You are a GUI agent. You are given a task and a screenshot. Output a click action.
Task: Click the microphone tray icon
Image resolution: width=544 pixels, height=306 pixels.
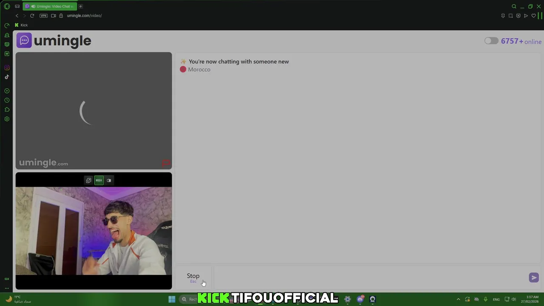click(485, 299)
